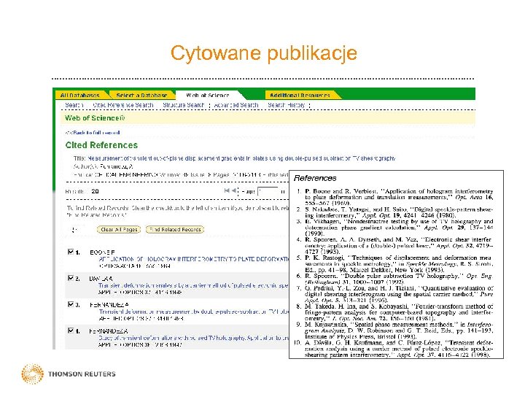Switch to the Web of Science tab
This screenshot has height=394, width=525.
click(208, 95)
